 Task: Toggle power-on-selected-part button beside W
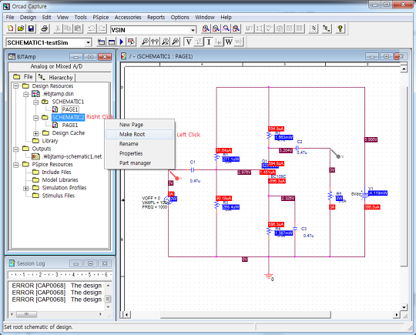tap(239, 42)
